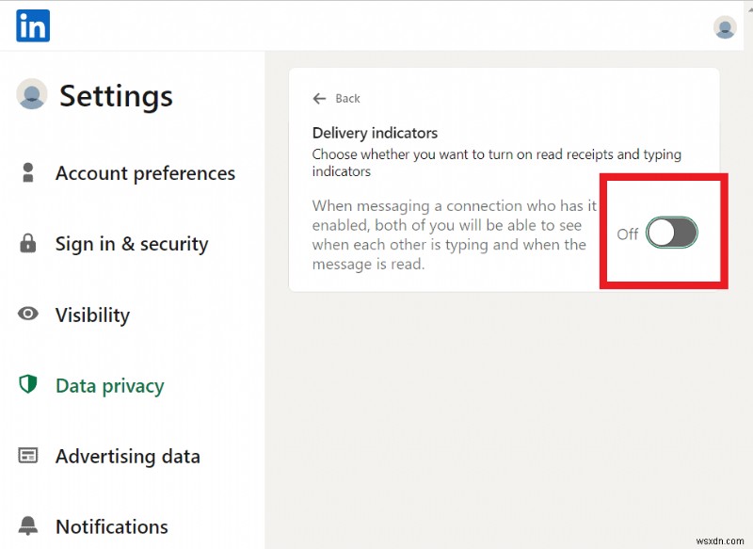Click the avatar beside the Settings title
The height and width of the screenshot is (549, 753).
click(32, 93)
